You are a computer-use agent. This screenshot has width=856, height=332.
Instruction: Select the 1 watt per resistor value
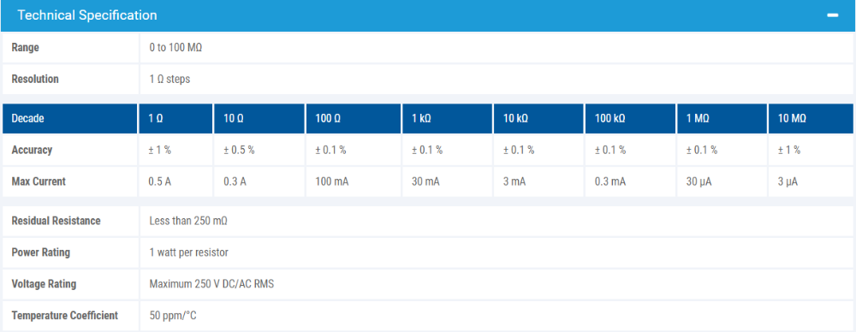pyautogui.click(x=189, y=252)
